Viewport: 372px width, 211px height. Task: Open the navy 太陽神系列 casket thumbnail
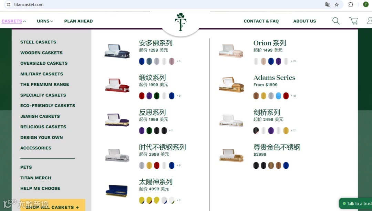tap(116, 191)
